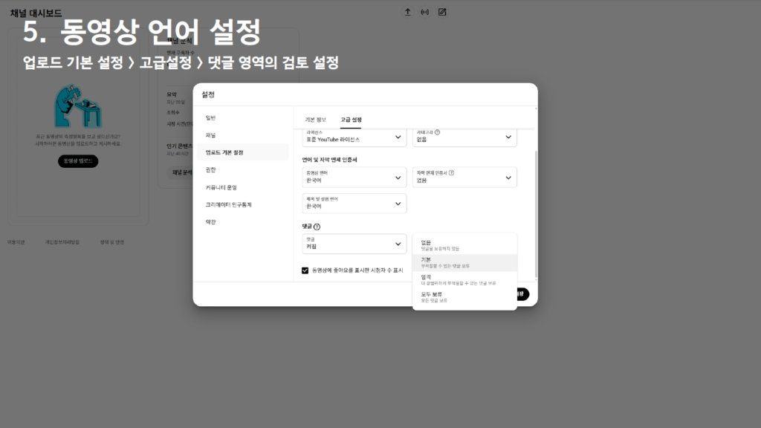The image size is (761, 428).
Task: Choose 모두 보류 option in review list
Action: pos(464,297)
